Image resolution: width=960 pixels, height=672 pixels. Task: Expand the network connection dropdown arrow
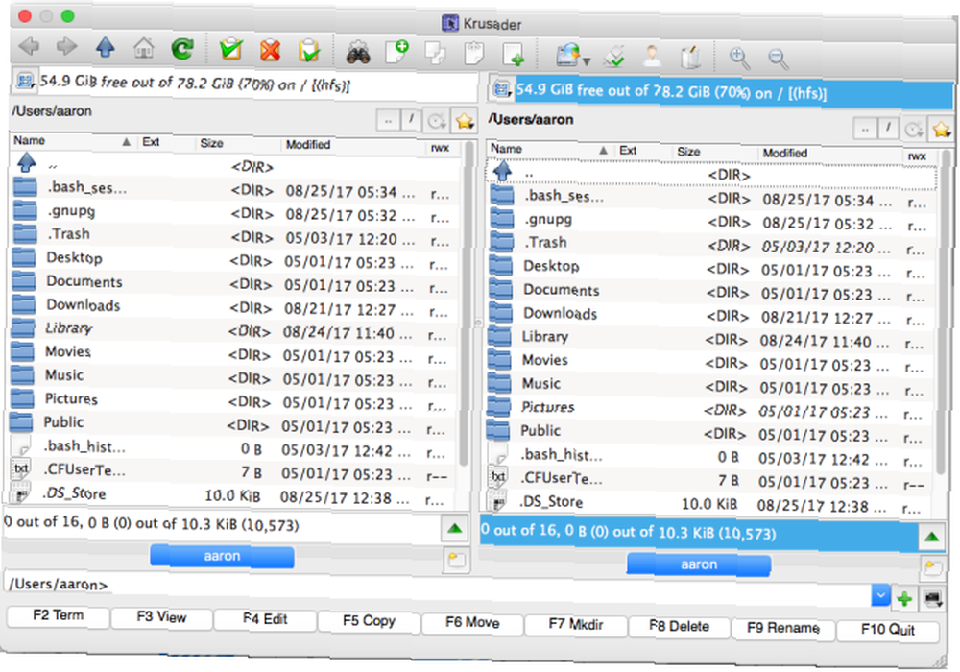pyautogui.click(x=587, y=60)
